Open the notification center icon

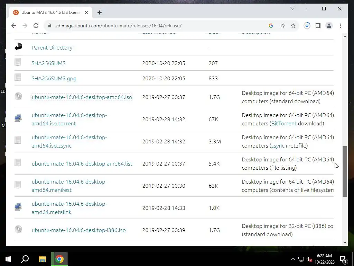coord(343,259)
